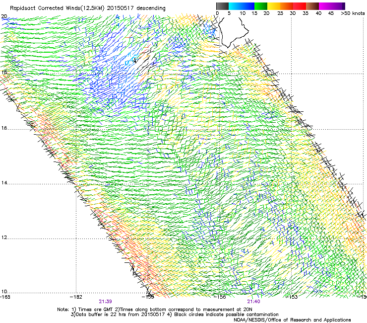Click the '>50 knots' legend label
The height and width of the screenshot is (323, 367).
tap(353, 13)
